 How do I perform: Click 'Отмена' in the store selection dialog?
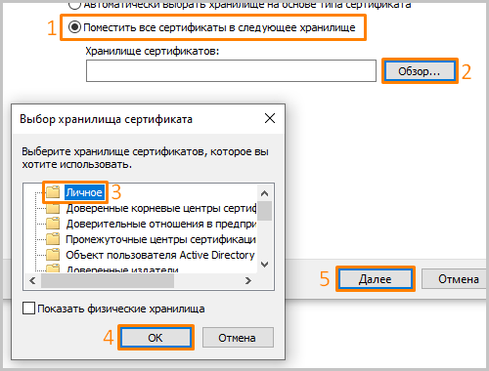[238, 338]
